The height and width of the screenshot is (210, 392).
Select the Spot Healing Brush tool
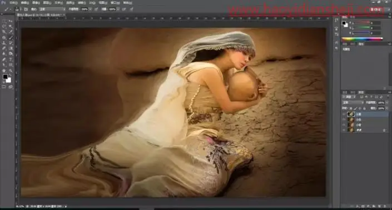pyautogui.click(x=4, y=37)
